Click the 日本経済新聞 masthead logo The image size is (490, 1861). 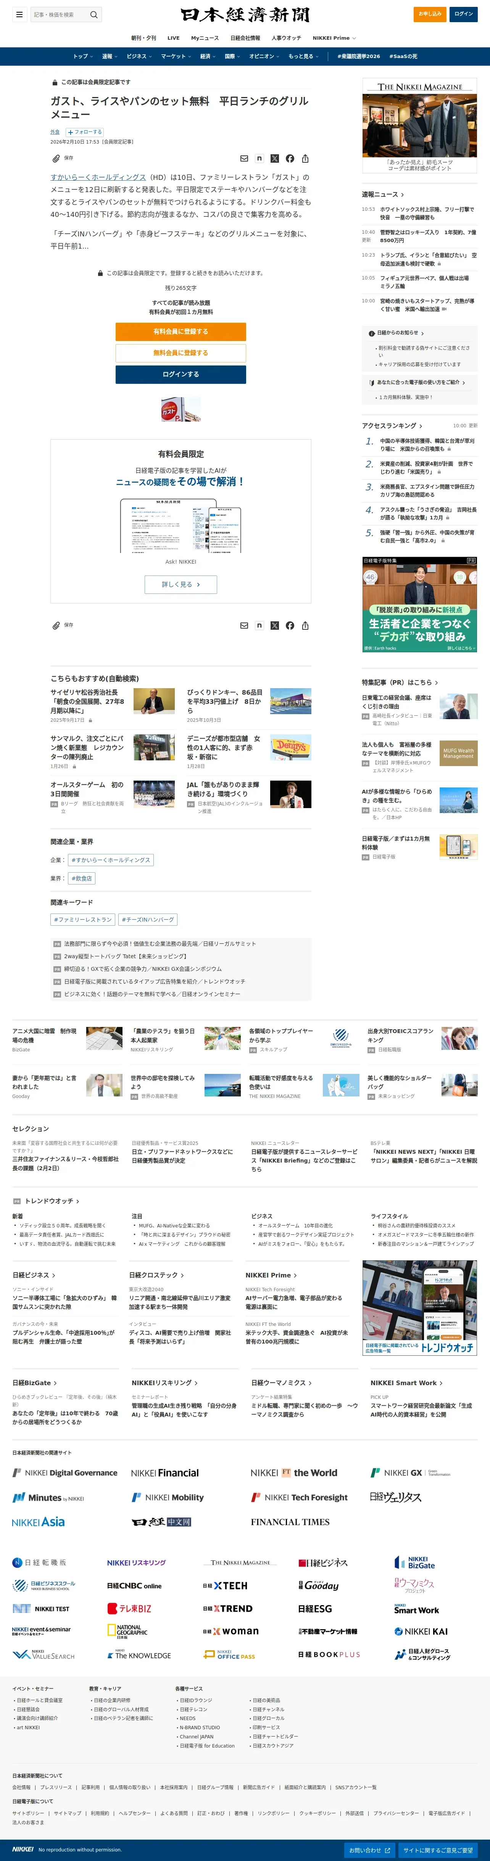[x=245, y=15]
